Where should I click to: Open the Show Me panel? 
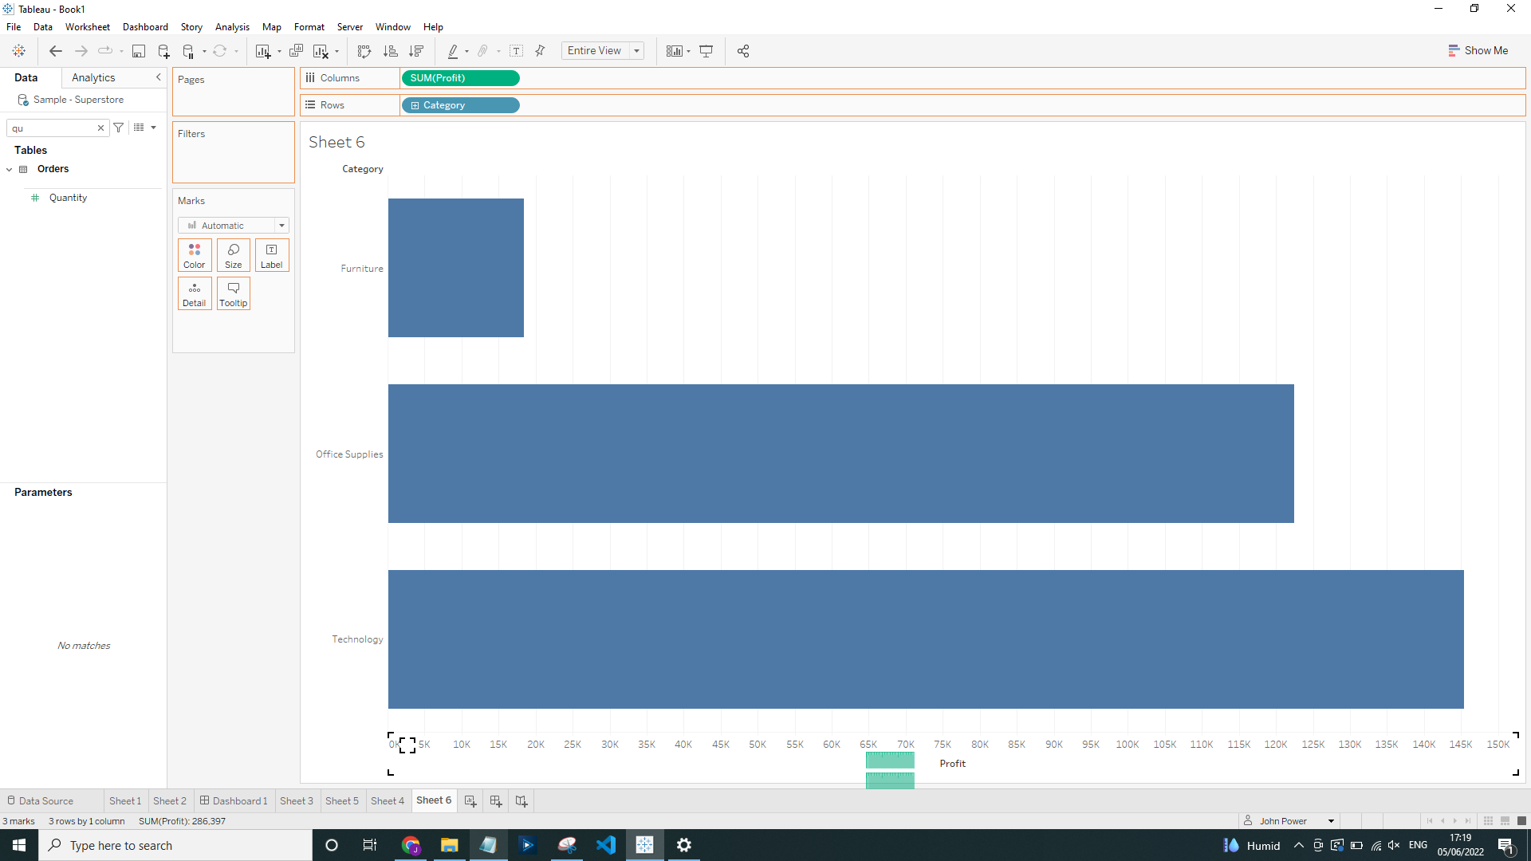(1478, 50)
